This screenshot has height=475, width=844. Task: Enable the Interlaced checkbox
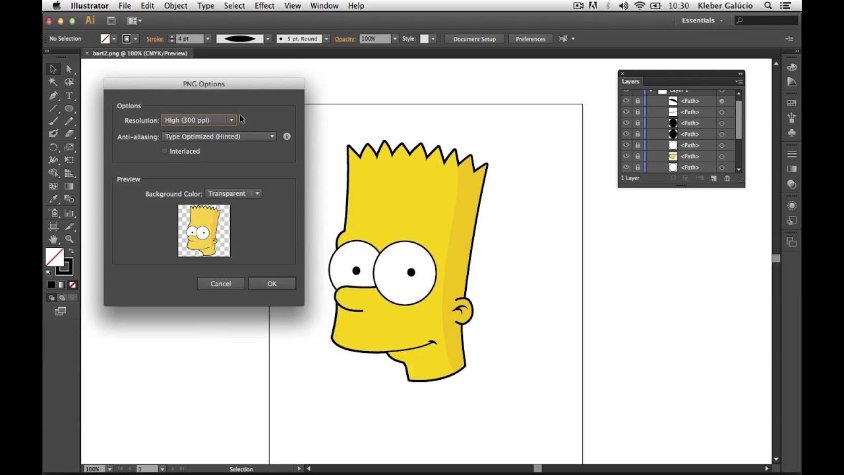164,151
